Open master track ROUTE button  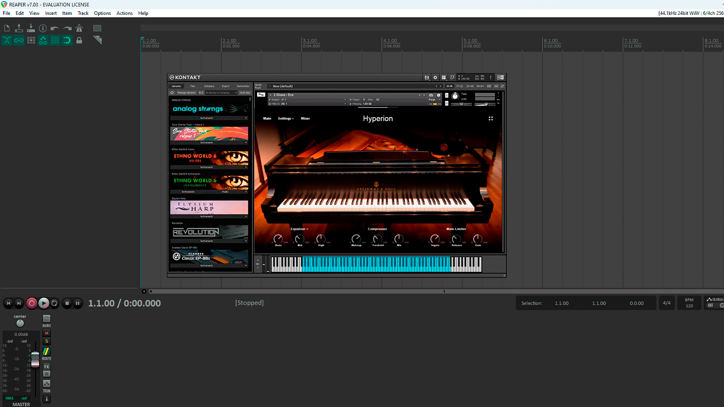tap(47, 351)
